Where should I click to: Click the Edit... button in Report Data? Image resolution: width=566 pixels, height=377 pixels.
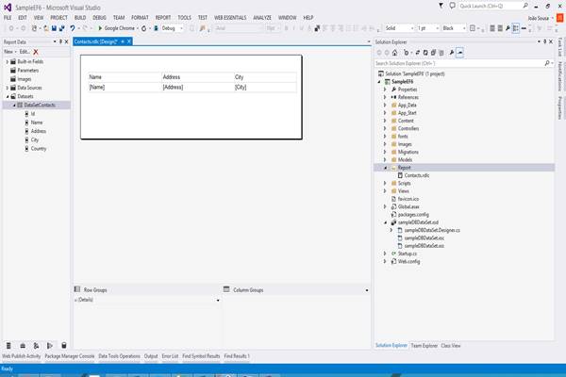tap(25, 52)
